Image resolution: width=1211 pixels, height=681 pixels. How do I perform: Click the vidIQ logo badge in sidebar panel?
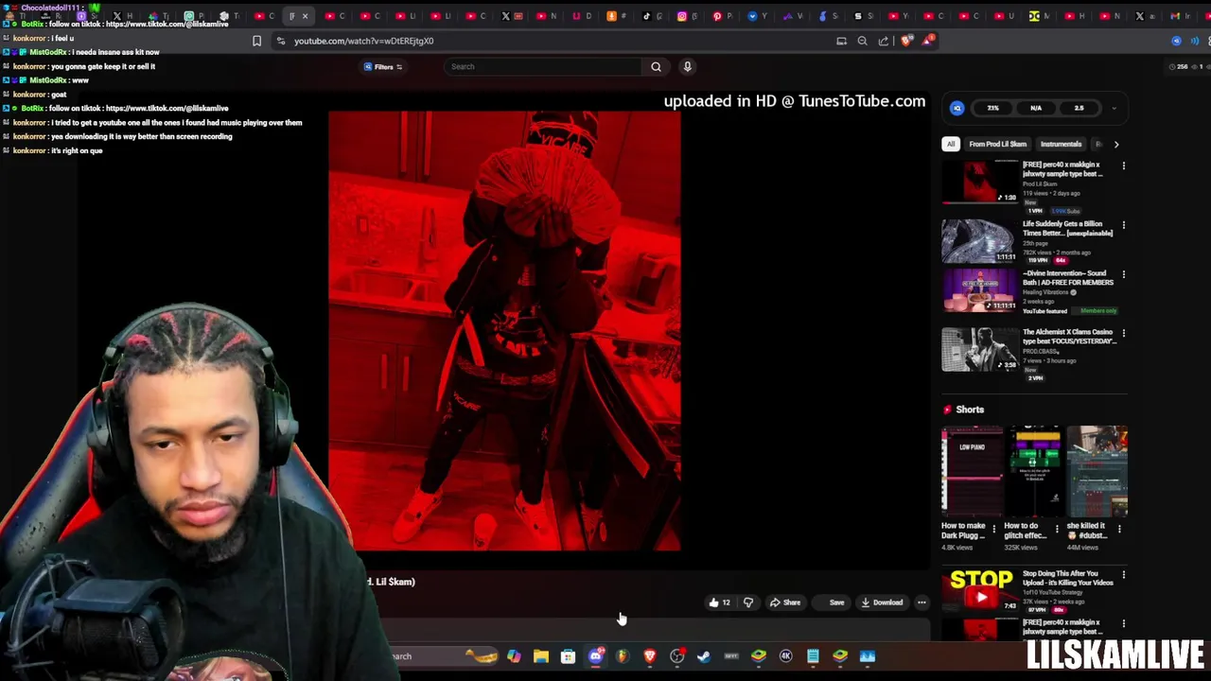pyautogui.click(x=957, y=108)
